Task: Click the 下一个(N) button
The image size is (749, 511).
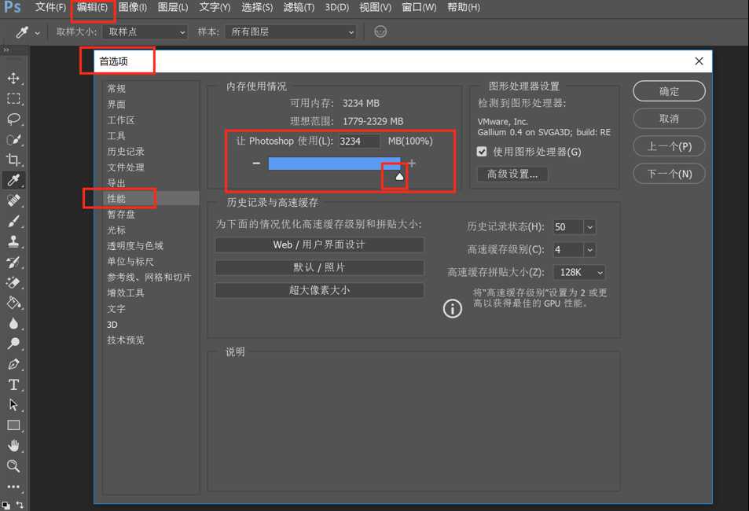Action: (x=669, y=174)
